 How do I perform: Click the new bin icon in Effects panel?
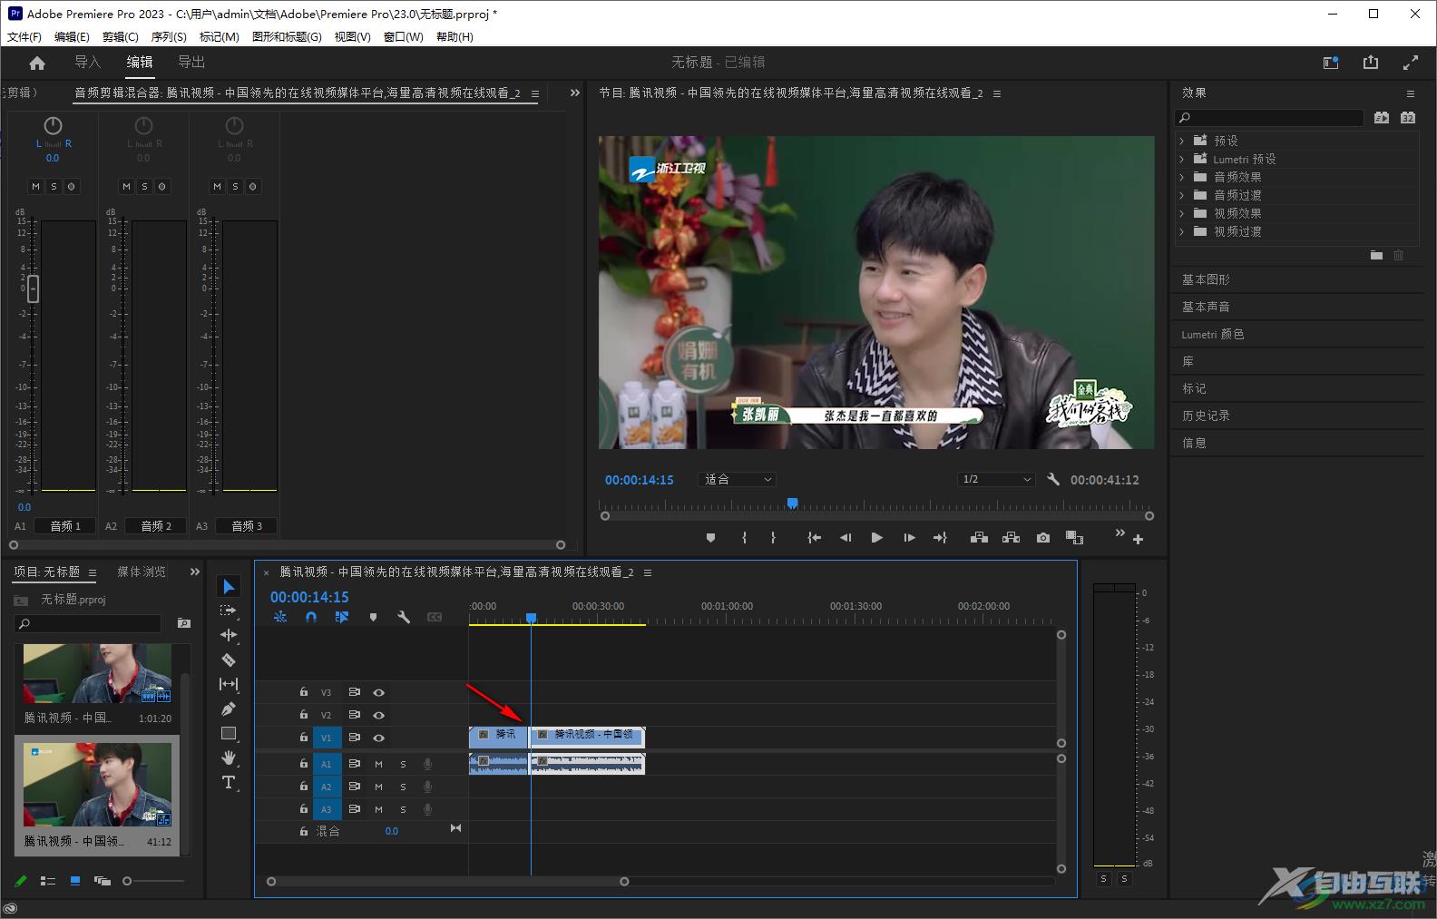tap(1376, 256)
